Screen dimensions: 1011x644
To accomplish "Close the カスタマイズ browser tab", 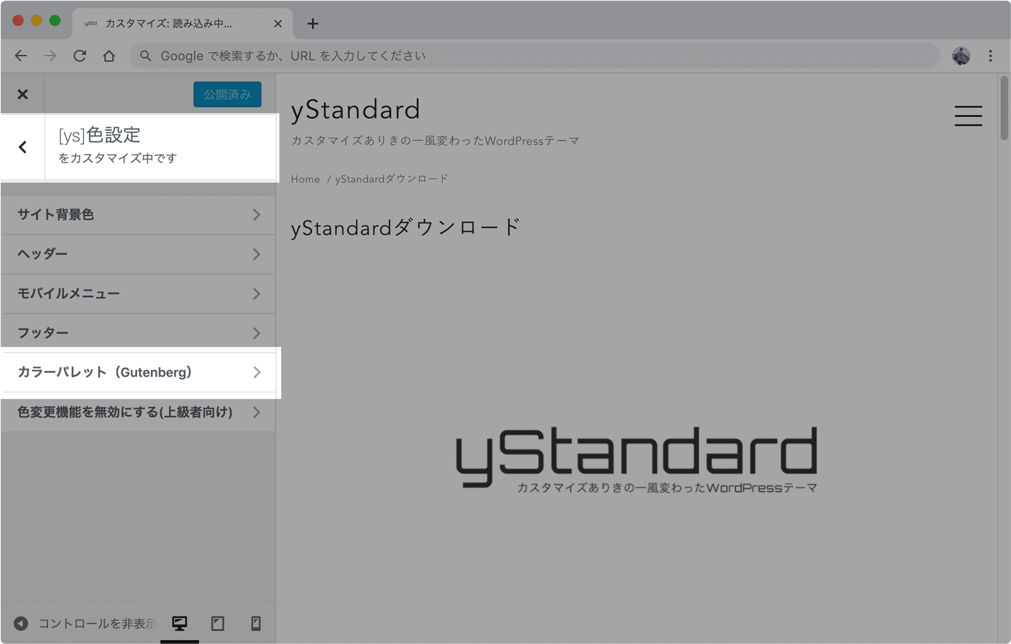I will pyautogui.click(x=277, y=23).
